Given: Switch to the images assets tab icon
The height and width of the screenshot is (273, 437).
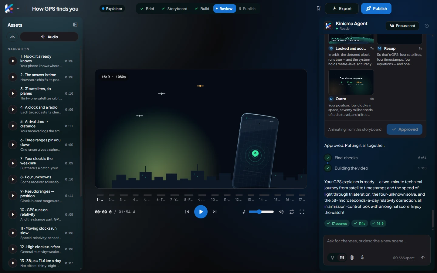Looking at the screenshot, I should click(12, 37).
